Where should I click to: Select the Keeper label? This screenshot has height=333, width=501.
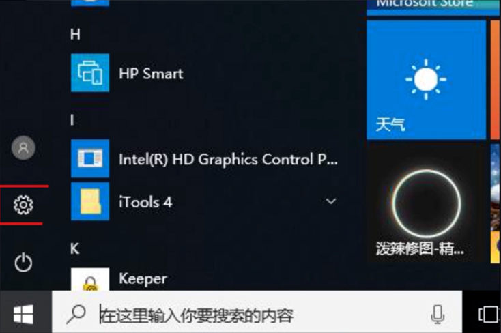click(143, 279)
